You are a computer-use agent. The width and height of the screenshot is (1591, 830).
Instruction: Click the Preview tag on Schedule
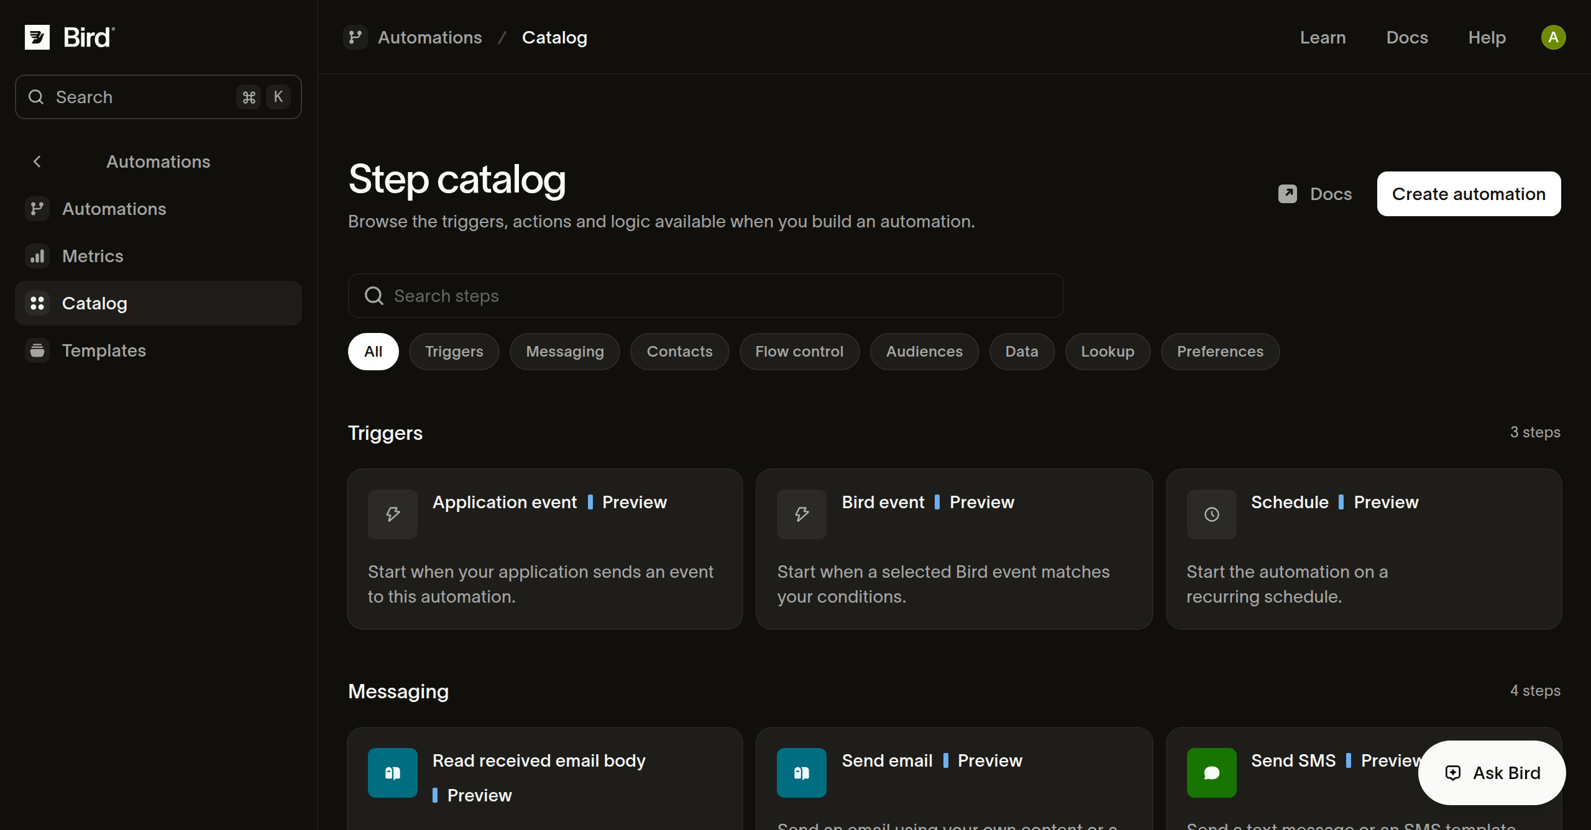(1379, 502)
